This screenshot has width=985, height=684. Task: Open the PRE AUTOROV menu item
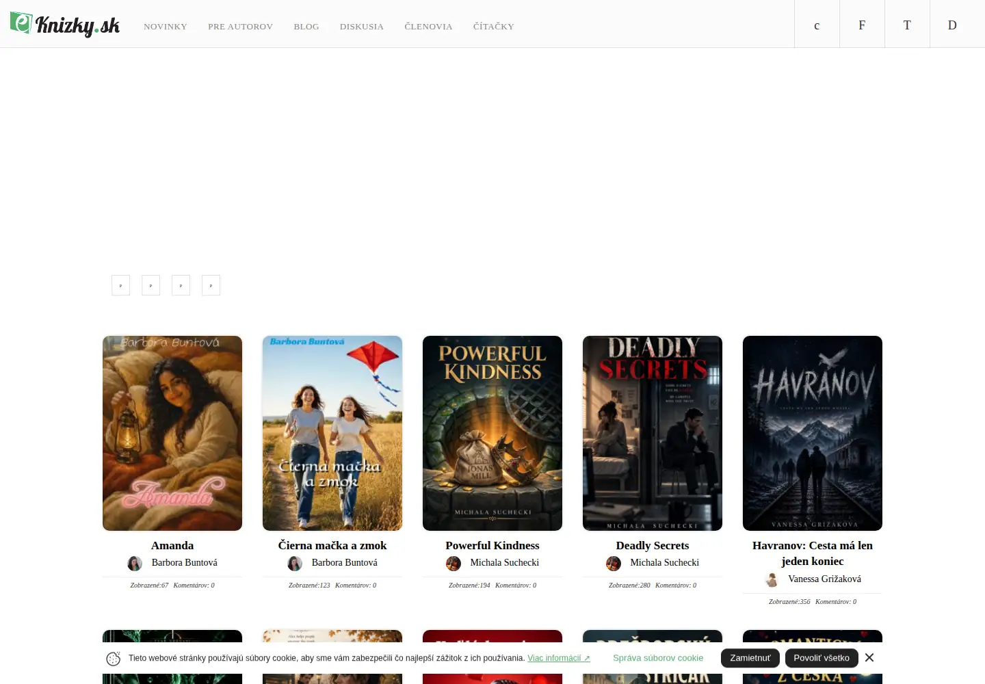click(240, 27)
